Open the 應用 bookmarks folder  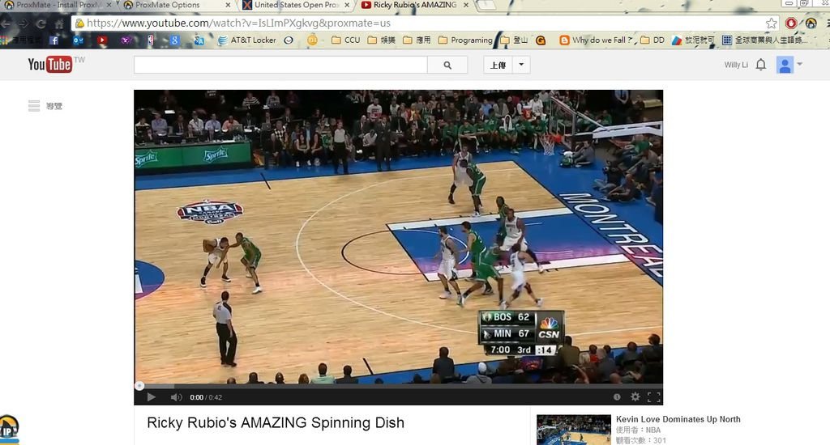[417, 40]
